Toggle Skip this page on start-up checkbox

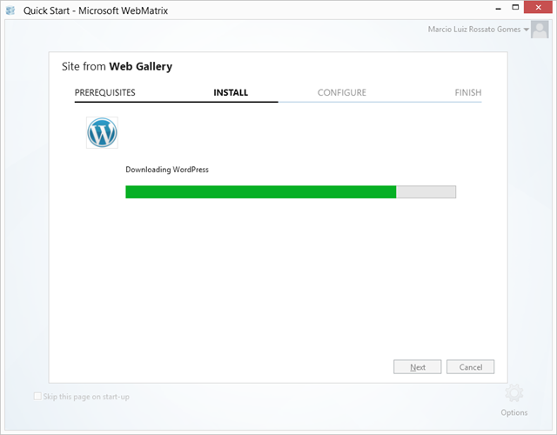pos(37,397)
